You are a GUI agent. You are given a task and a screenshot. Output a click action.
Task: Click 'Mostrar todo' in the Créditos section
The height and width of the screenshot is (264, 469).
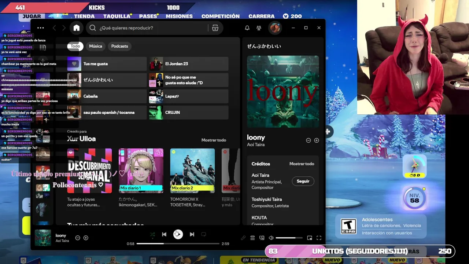(x=302, y=164)
